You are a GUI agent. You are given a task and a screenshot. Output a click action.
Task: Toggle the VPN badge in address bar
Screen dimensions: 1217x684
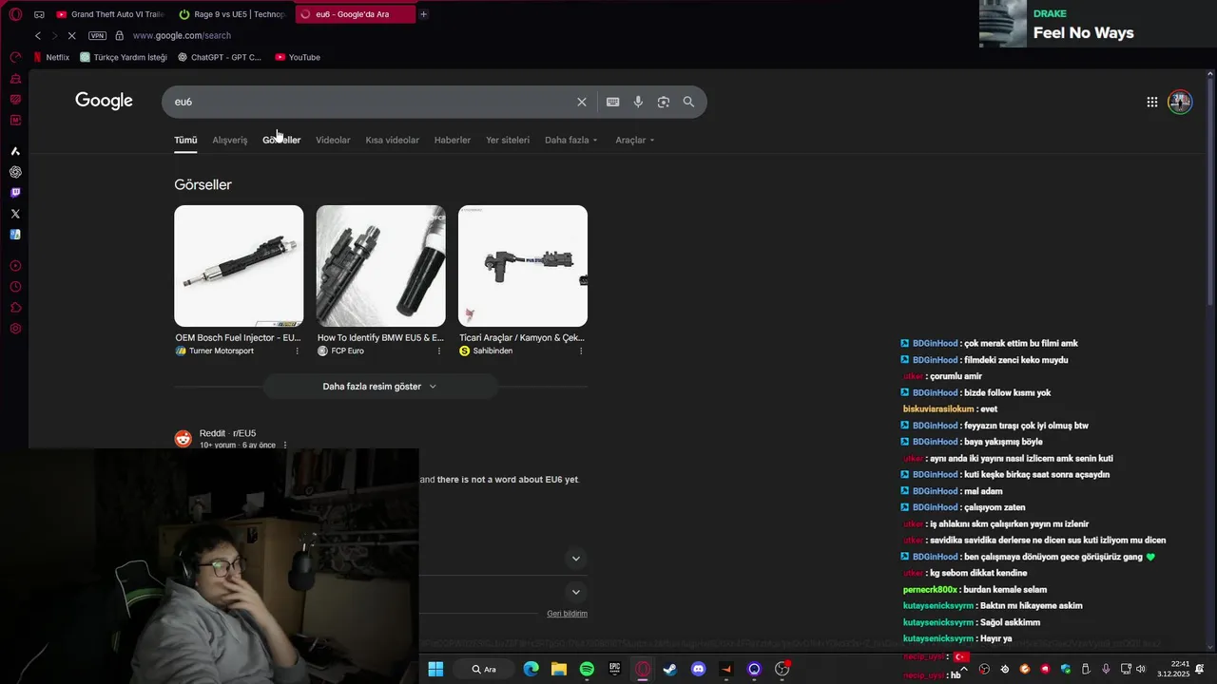point(97,36)
